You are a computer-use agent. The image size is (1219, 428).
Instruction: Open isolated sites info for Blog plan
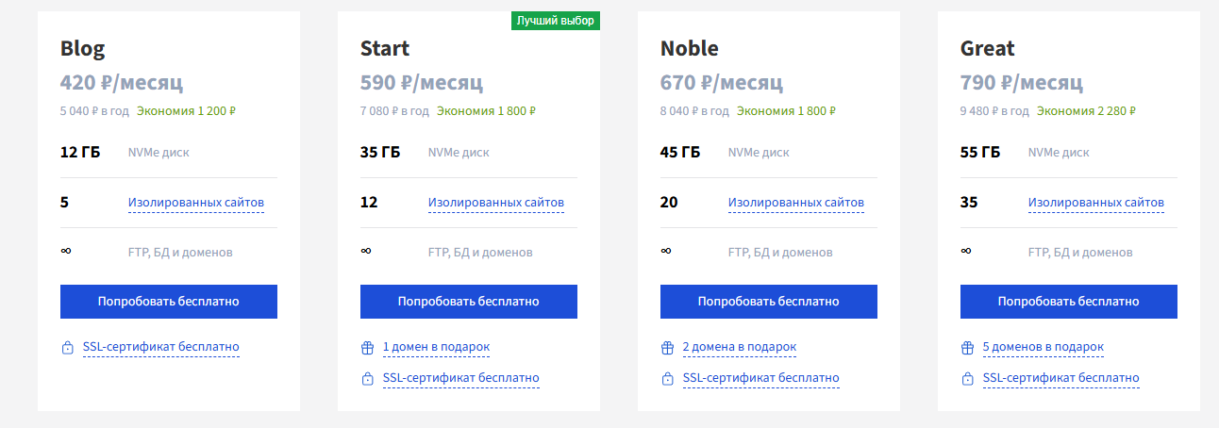click(196, 203)
